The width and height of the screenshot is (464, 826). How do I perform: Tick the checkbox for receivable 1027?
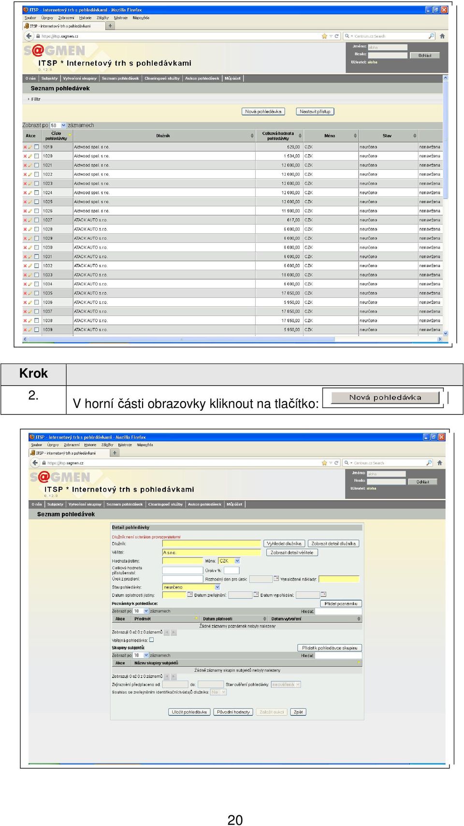click(37, 220)
